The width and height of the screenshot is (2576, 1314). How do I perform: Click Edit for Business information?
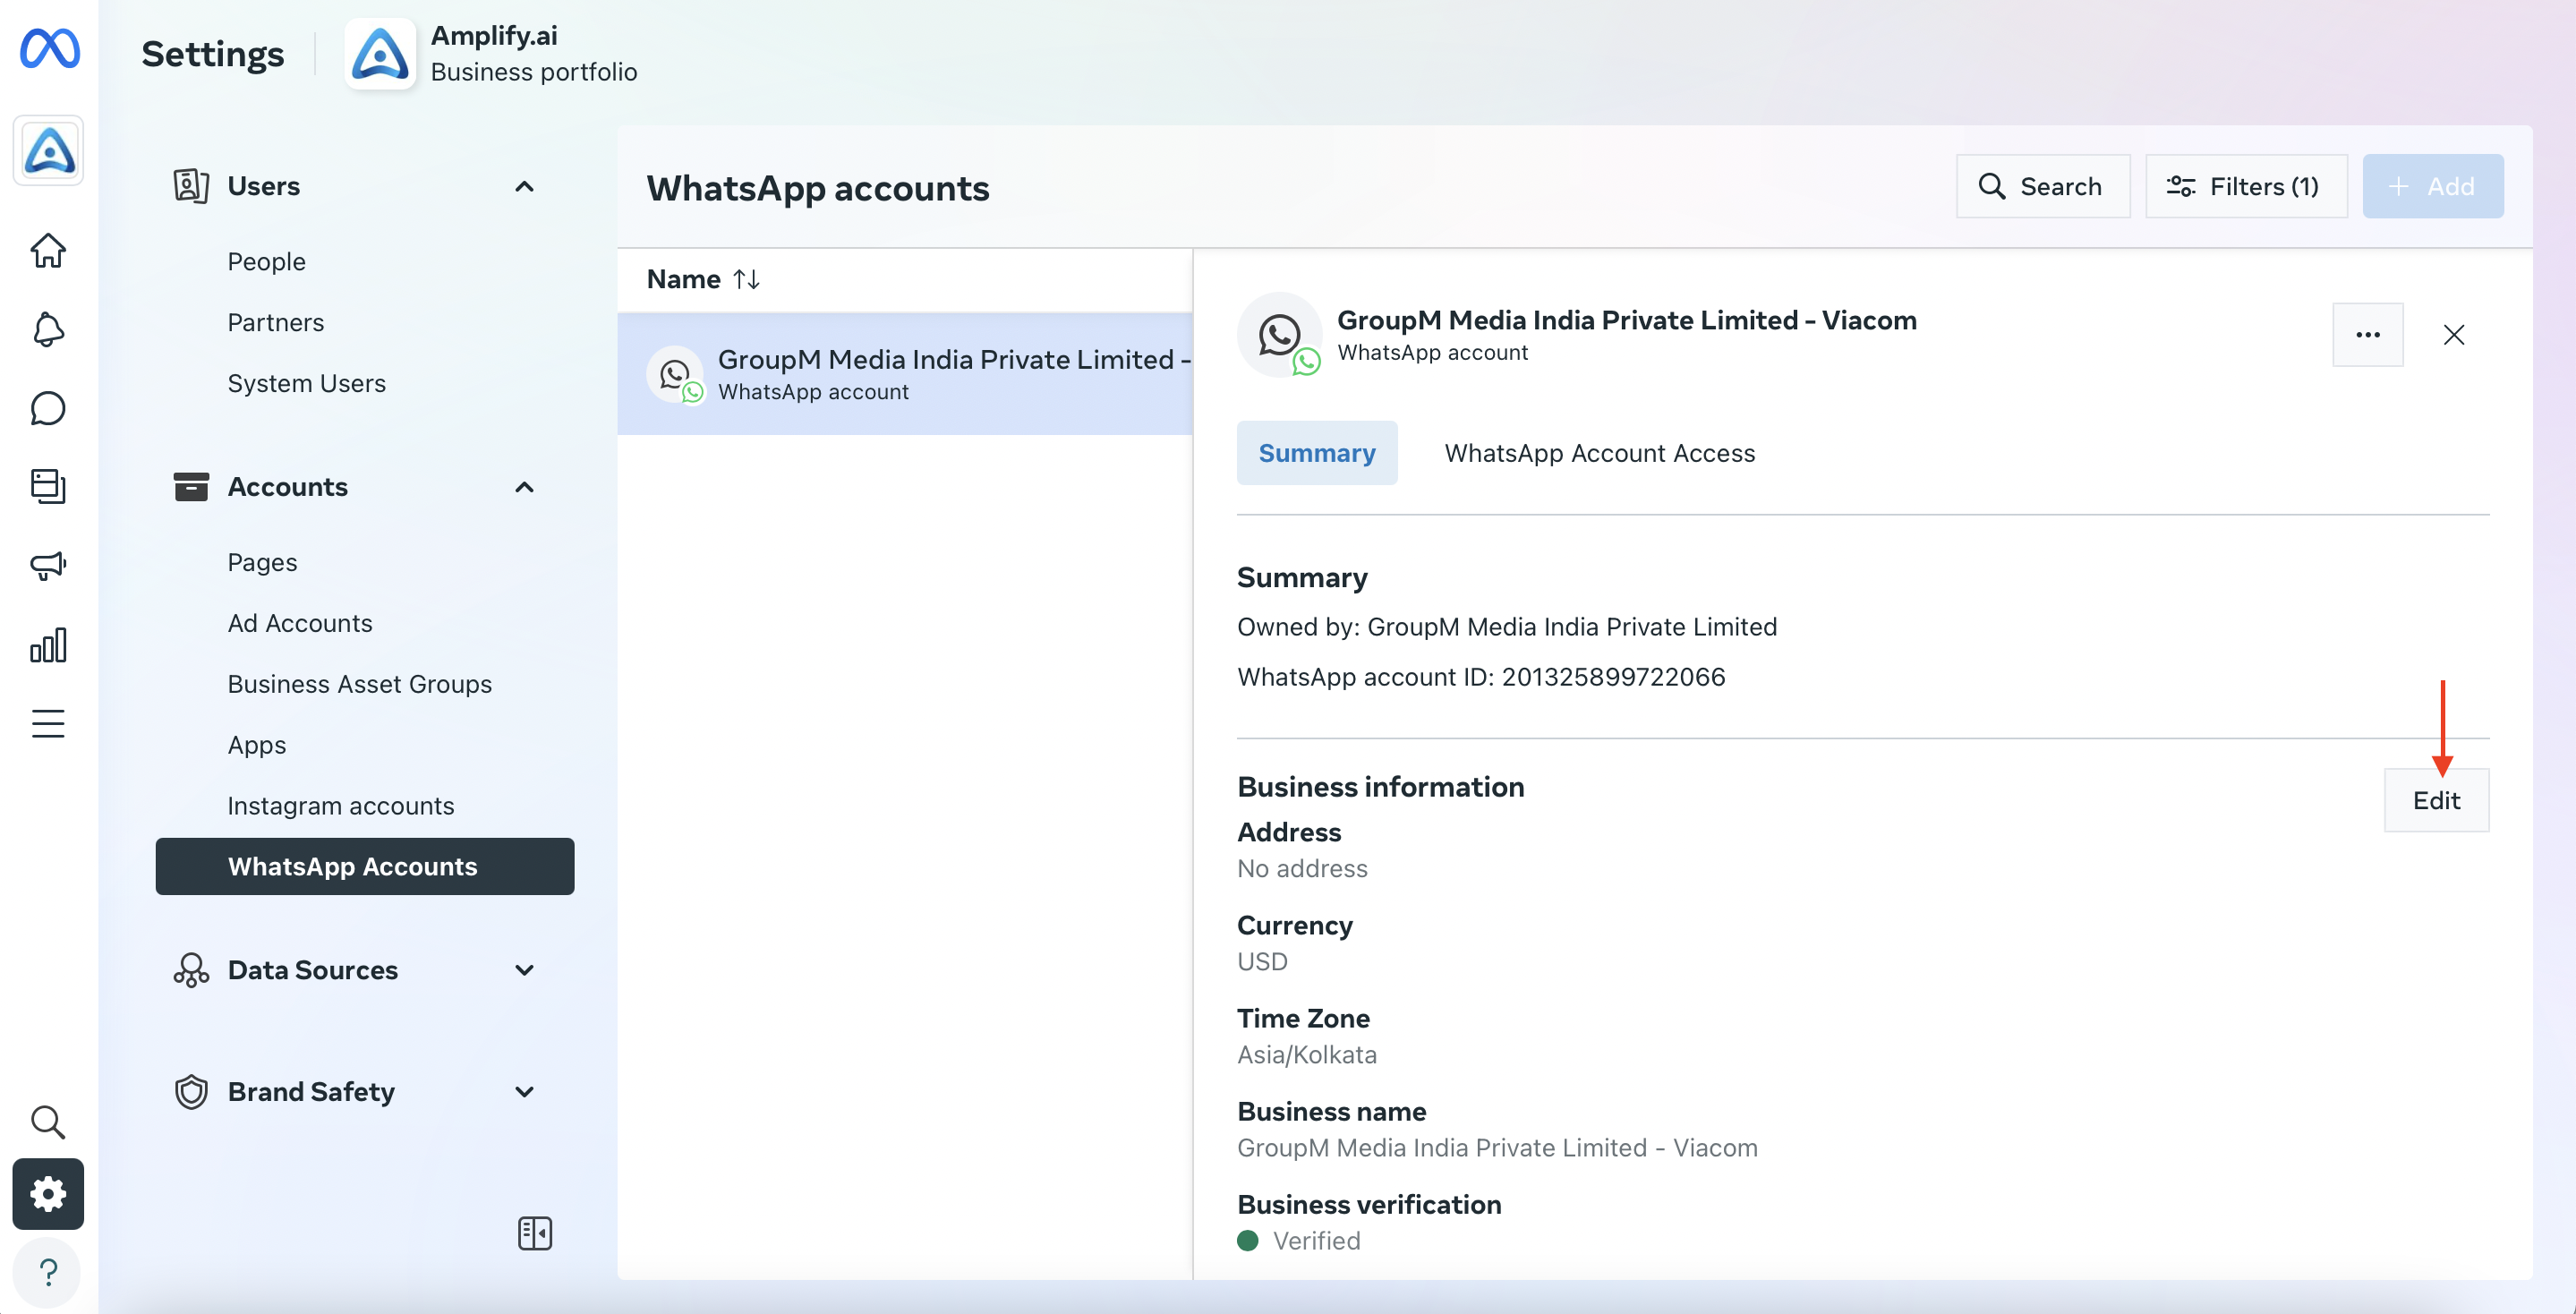click(2436, 800)
